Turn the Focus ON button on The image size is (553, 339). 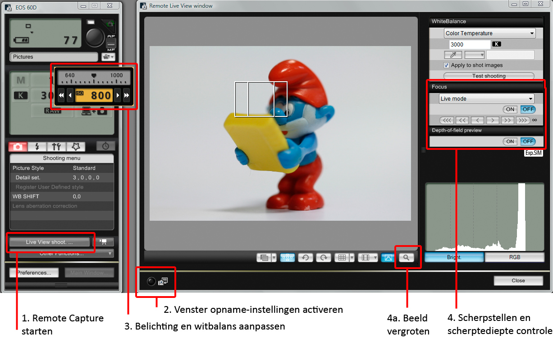point(510,109)
